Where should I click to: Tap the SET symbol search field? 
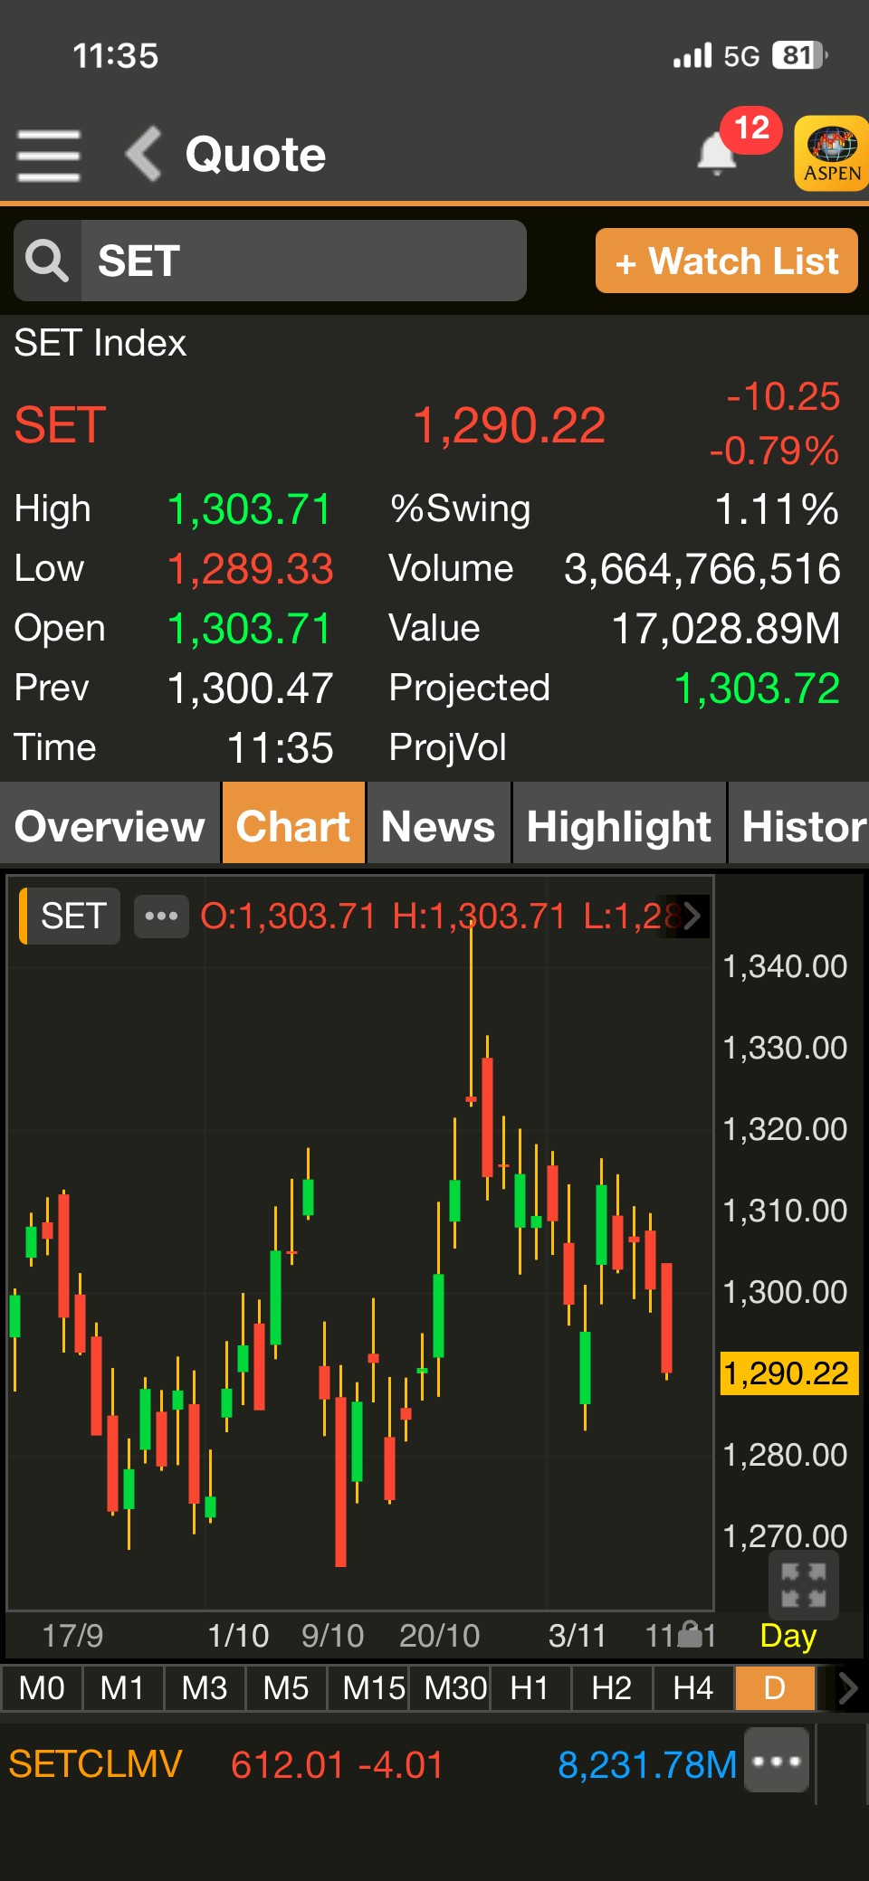click(x=303, y=261)
